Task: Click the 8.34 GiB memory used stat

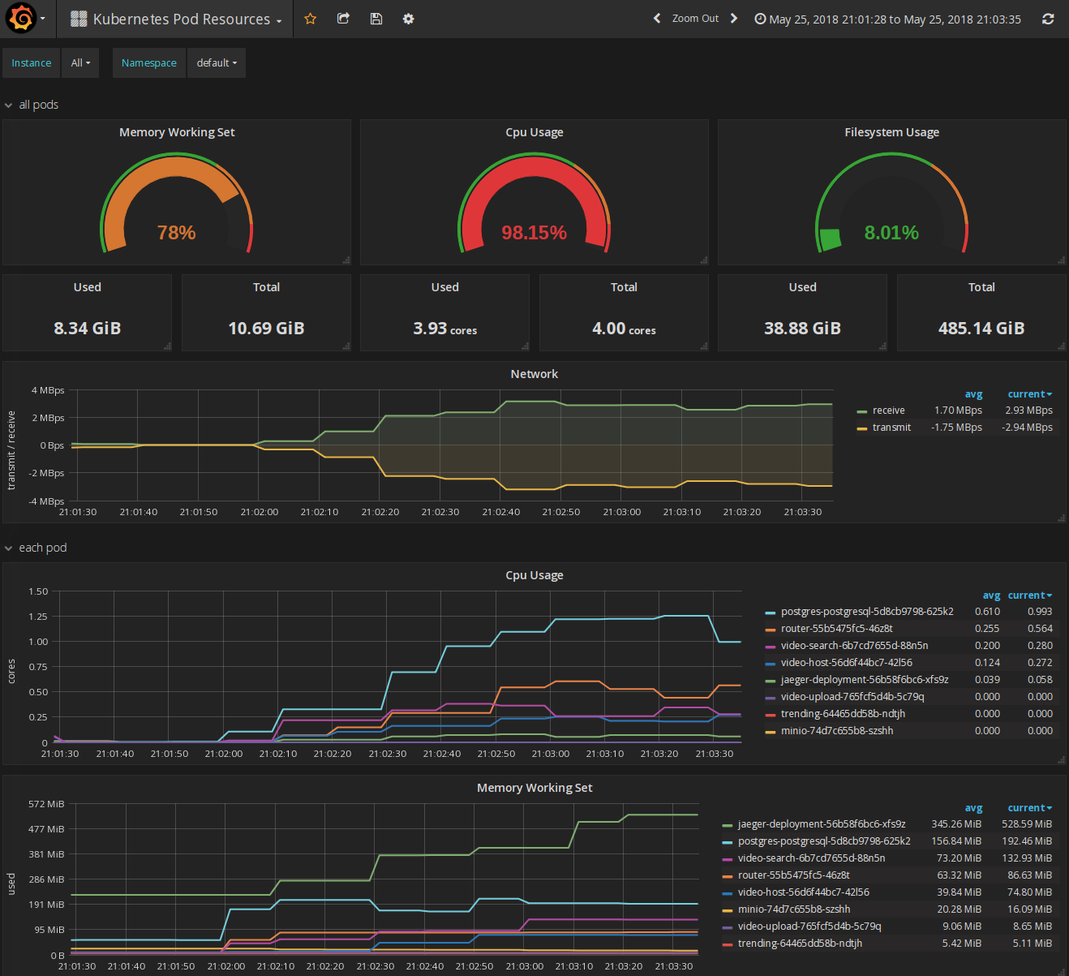Action: (88, 329)
